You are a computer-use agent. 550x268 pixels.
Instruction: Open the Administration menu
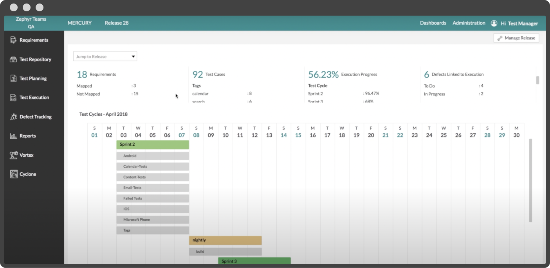[469, 23]
